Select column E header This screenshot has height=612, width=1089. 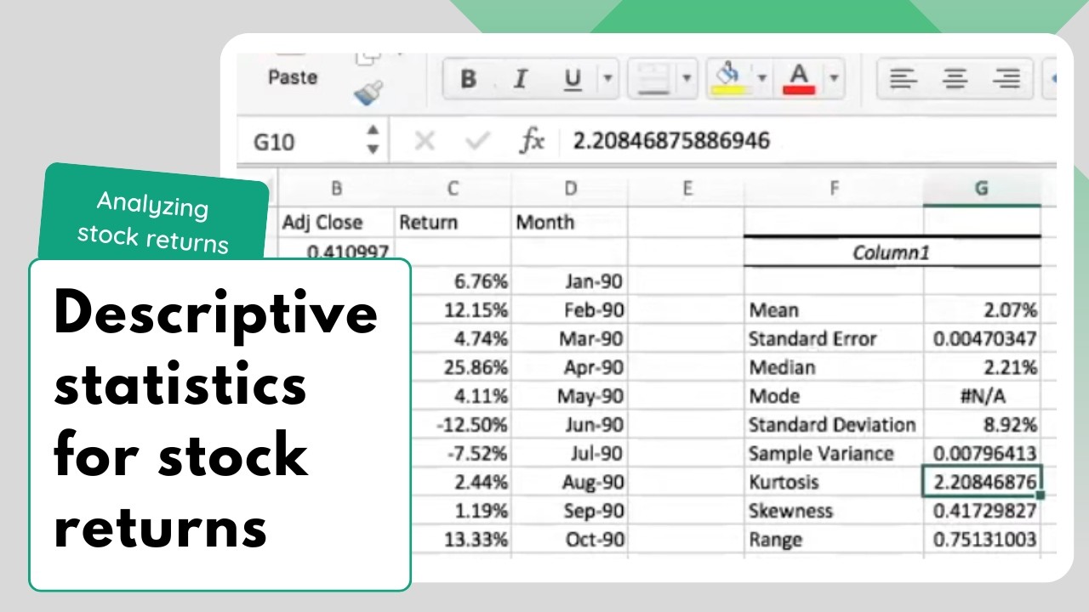tap(687, 190)
